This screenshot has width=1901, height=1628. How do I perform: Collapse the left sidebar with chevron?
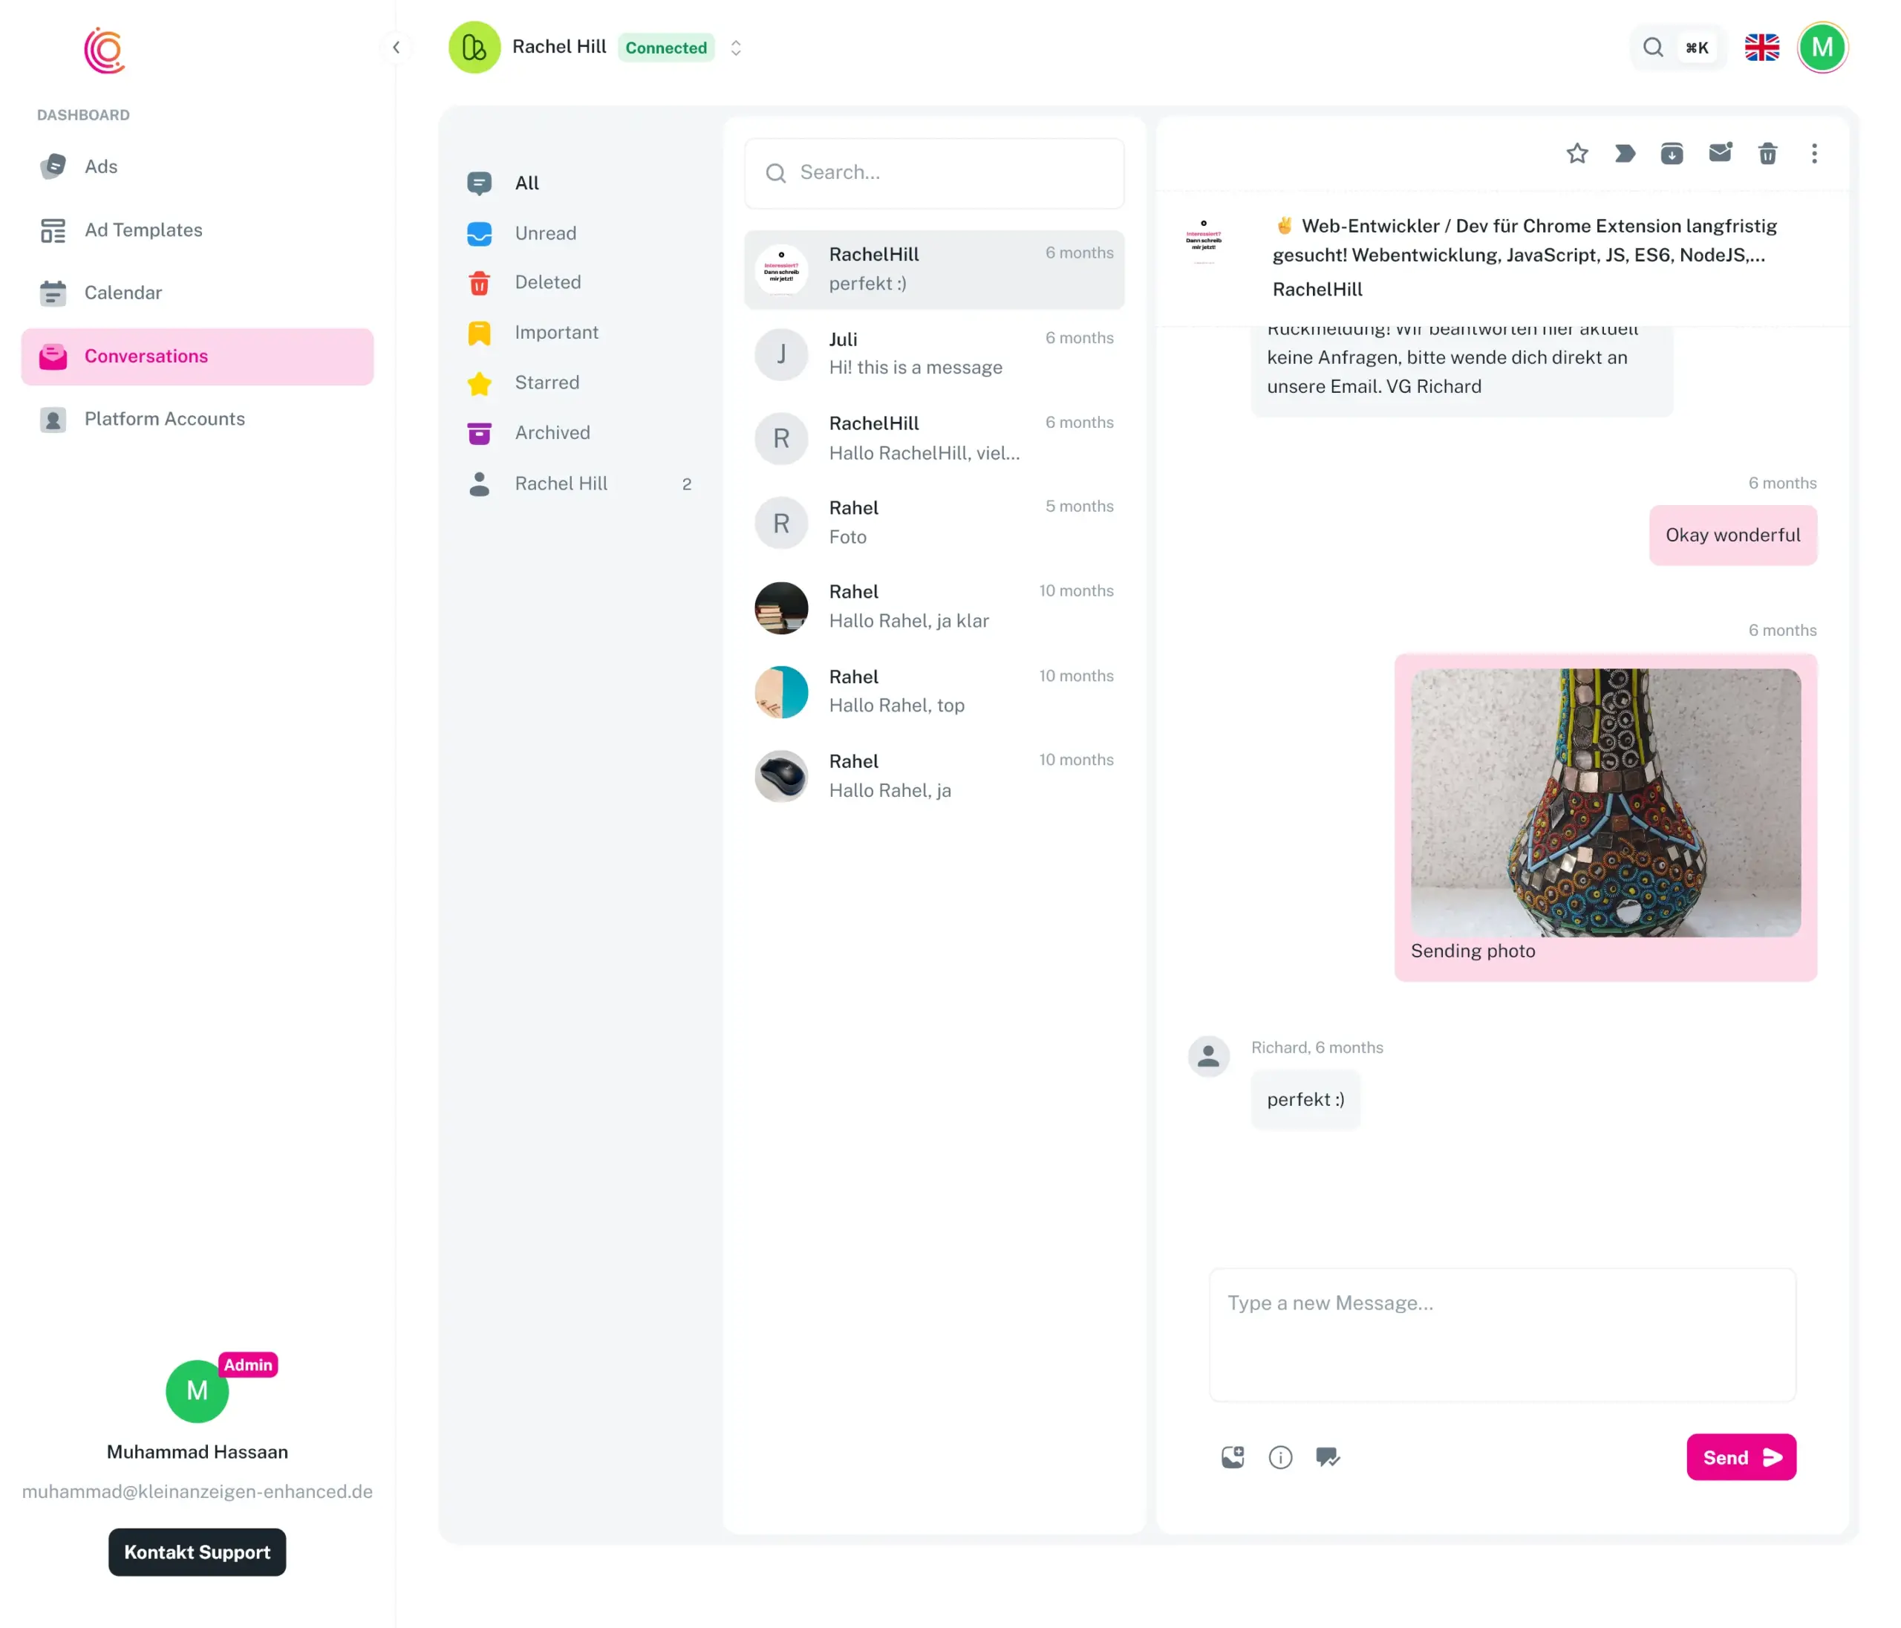(x=396, y=48)
